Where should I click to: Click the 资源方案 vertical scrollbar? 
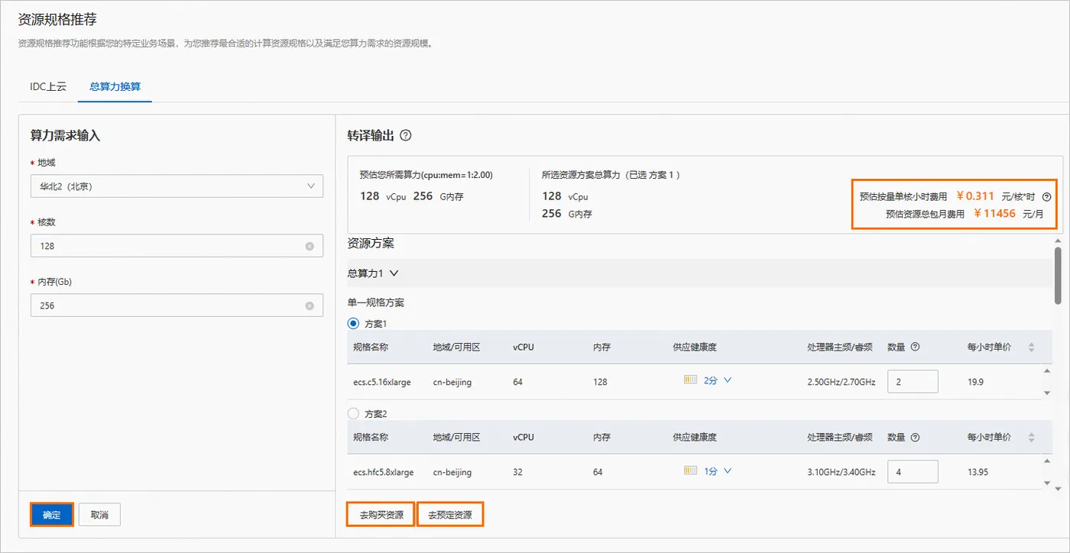[1058, 275]
